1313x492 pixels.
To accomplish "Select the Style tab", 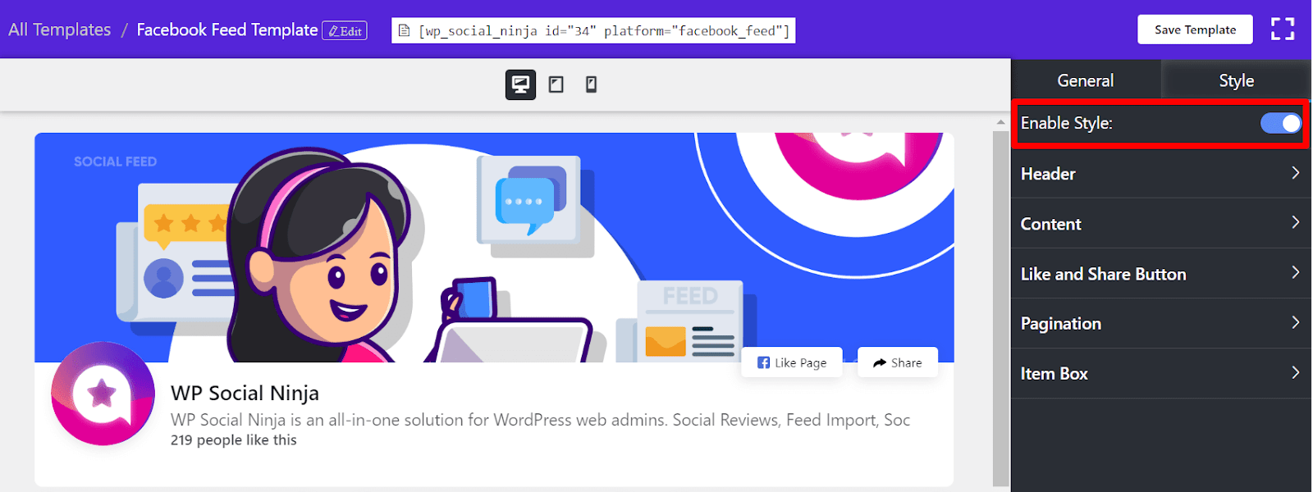I will coord(1236,80).
